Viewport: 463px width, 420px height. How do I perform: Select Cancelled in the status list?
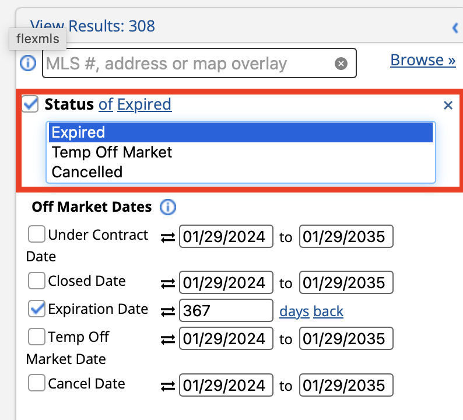(x=241, y=172)
